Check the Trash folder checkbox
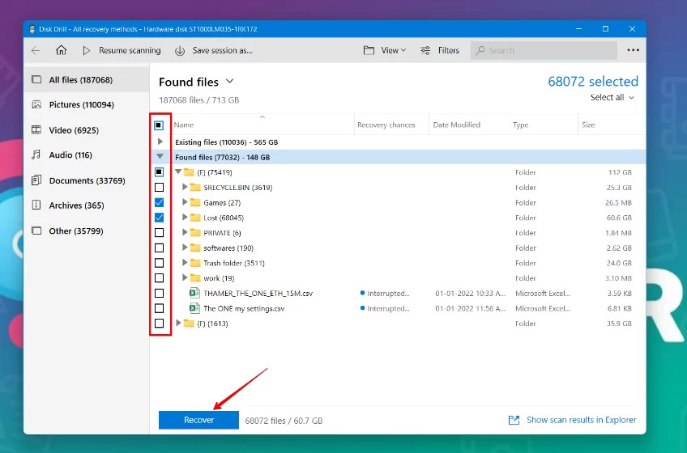 click(x=159, y=263)
